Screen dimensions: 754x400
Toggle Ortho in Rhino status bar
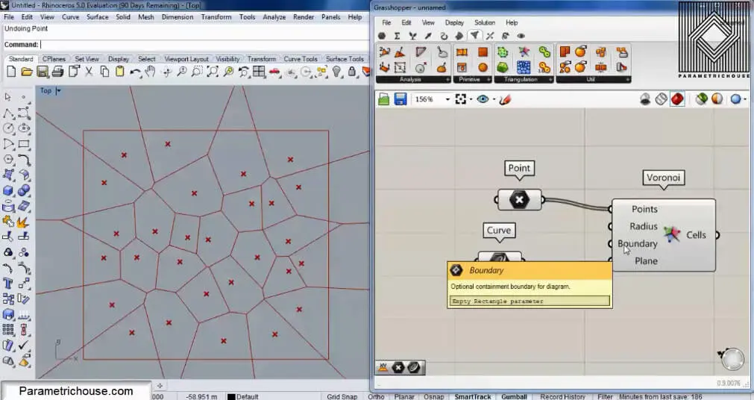coord(376,396)
